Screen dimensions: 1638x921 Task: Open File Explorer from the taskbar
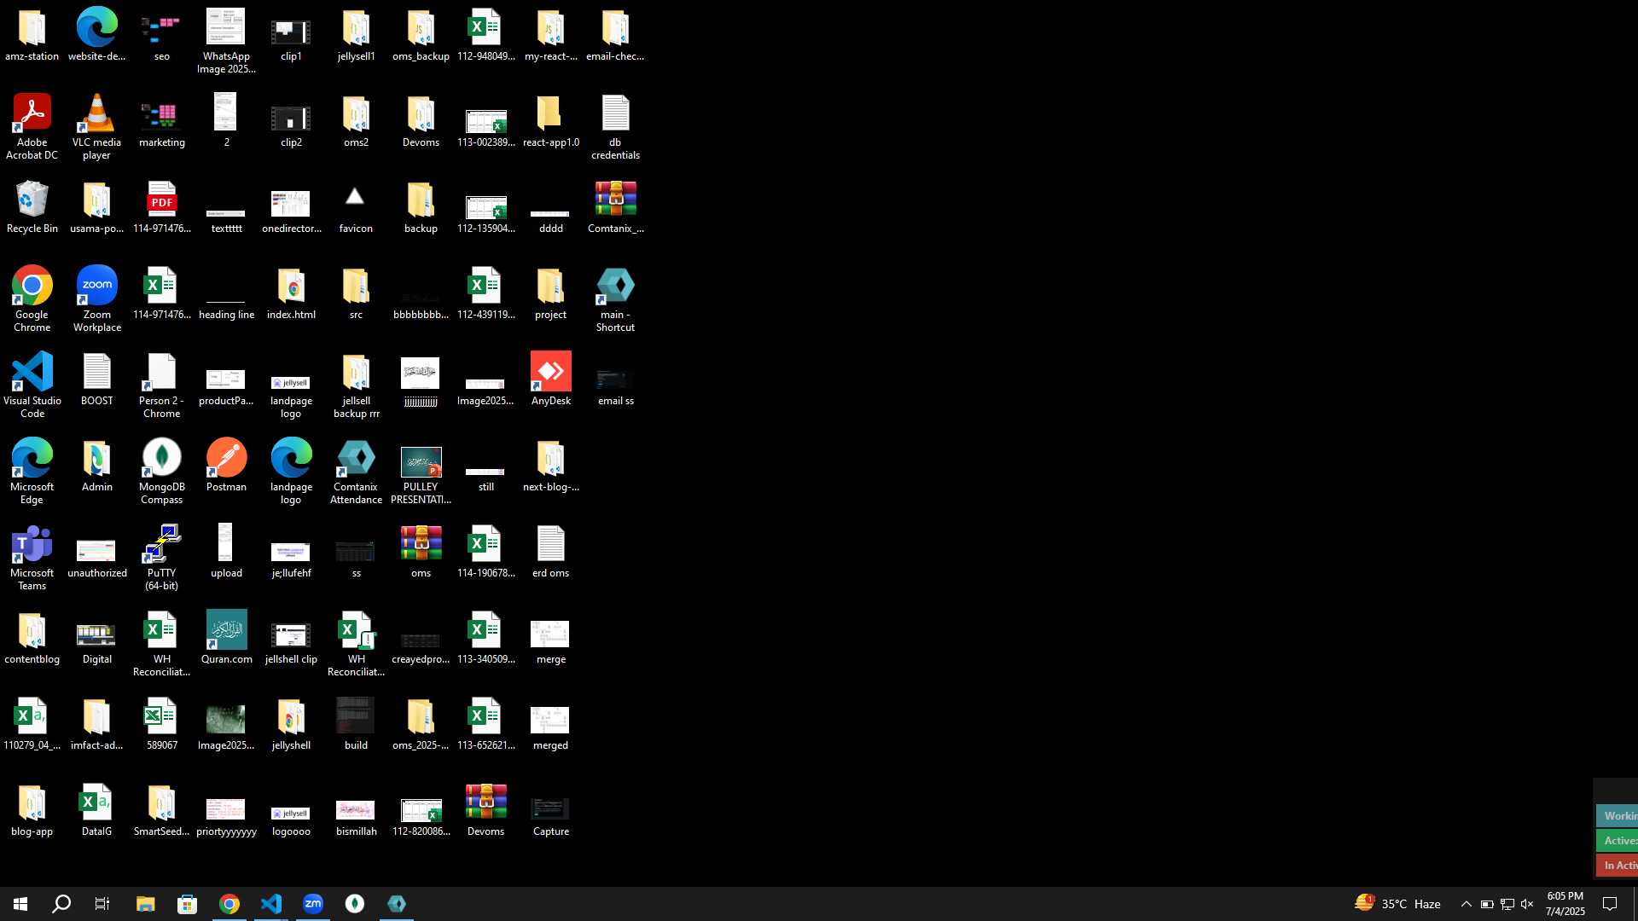[x=145, y=904]
